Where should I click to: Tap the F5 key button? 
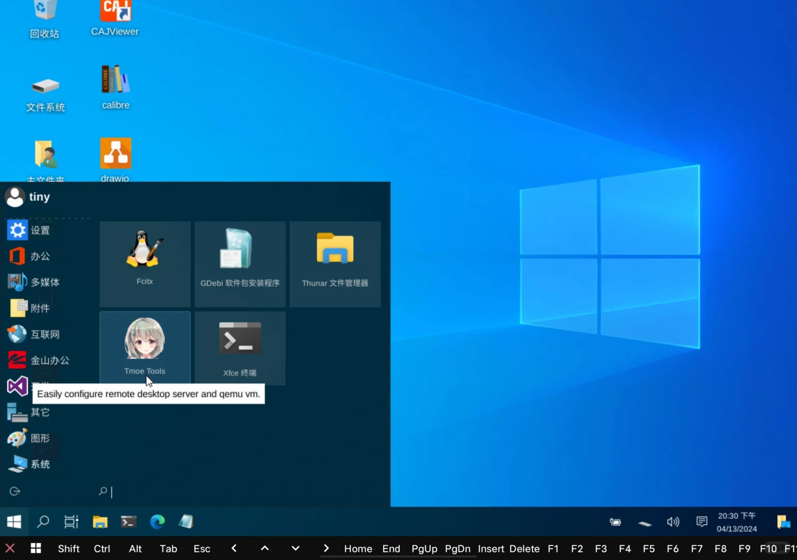[649, 549]
